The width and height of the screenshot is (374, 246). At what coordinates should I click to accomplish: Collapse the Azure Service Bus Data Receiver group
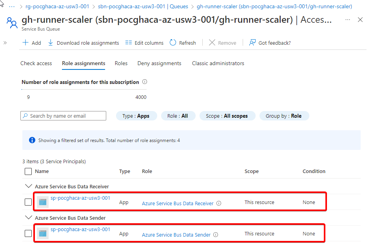tap(28, 186)
